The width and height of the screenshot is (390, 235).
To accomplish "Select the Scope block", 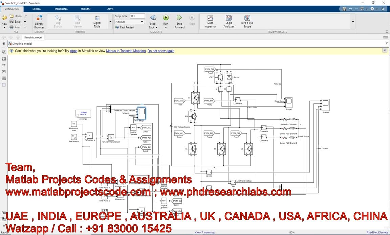I will pos(142,113).
